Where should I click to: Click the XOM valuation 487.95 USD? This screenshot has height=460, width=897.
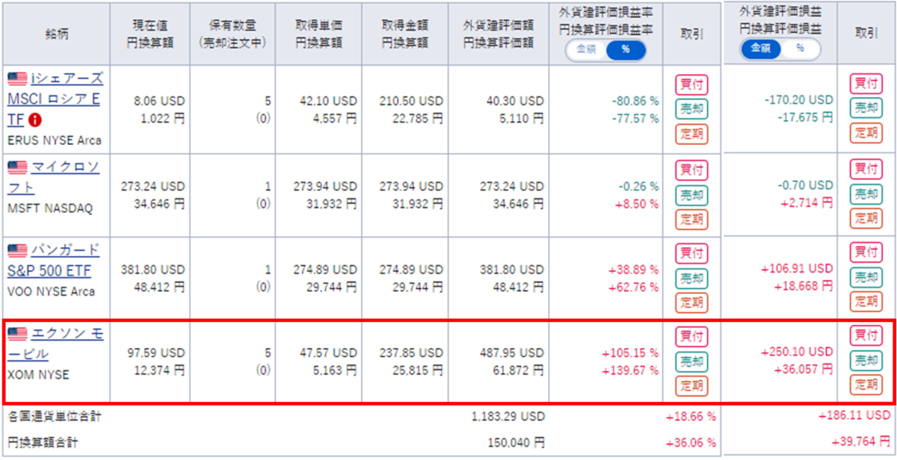tap(511, 352)
